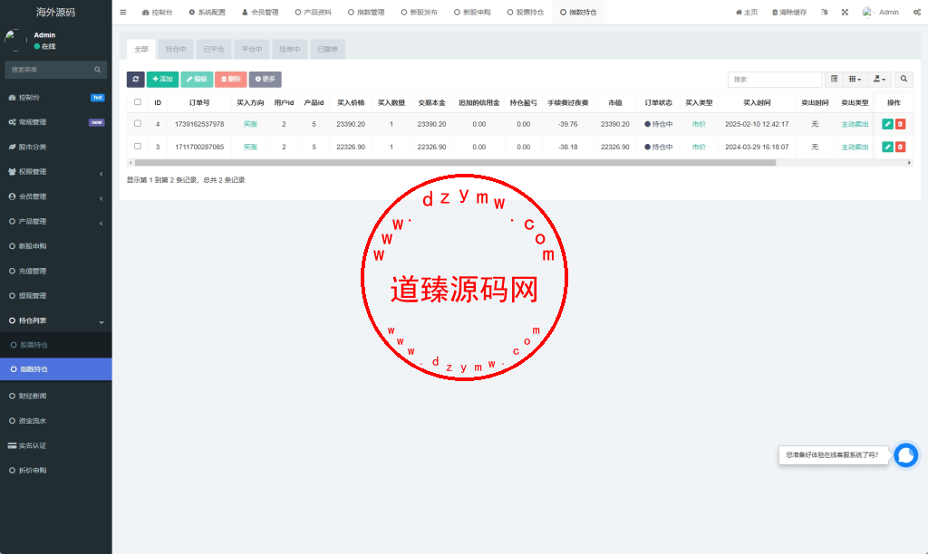Click the horizontal table scrollbar
Screen dimensions: 928x554
pos(455,163)
